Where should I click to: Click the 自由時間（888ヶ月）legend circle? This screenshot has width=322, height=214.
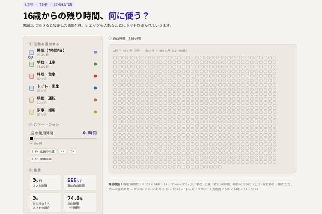(110, 38)
